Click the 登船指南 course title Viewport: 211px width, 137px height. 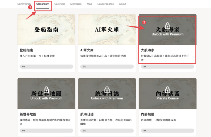26,50
